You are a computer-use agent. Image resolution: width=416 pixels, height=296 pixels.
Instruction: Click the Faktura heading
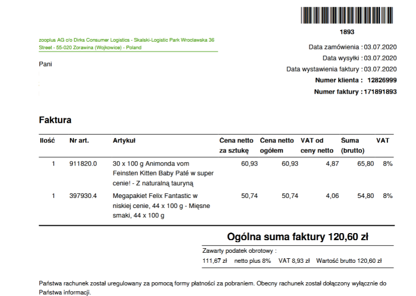click(55, 120)
